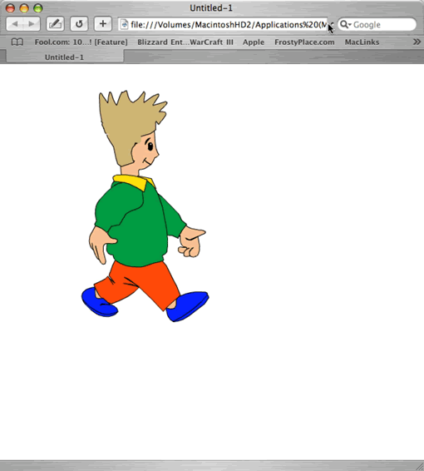The image size is (424, 471).
Task: Go back using the left arrow button
Action: pos(15,24)
